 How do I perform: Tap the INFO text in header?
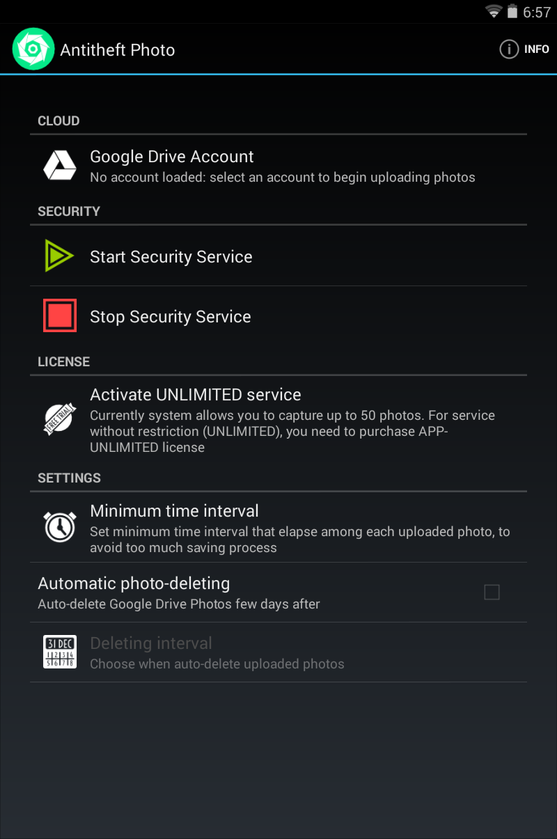coord(537,49)
